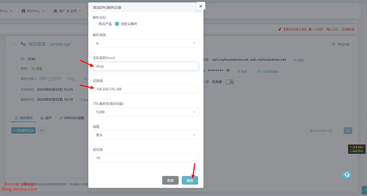Click the record value field with IP address
The width and height of the screenshot is (367, 196).
(146, 89)
